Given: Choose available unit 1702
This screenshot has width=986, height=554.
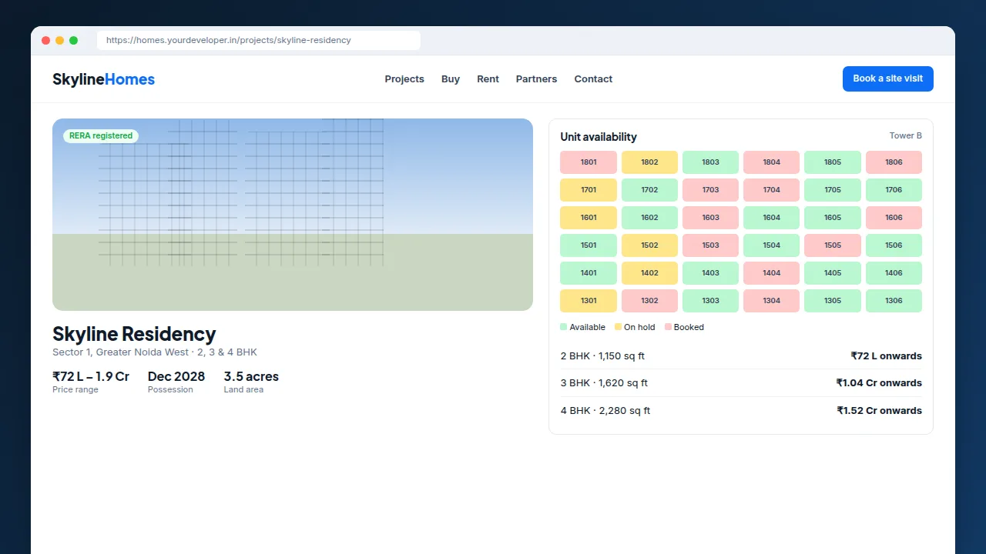Looking at the screenshot, I should 649,190.
